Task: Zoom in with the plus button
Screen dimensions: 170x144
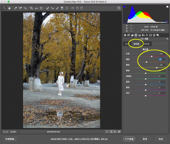Action: [x=7, y=132]
